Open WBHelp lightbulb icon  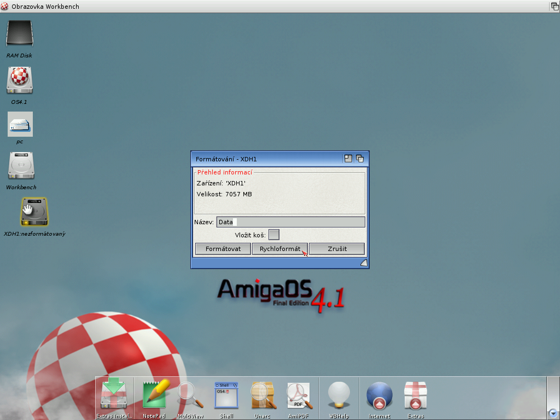click(339, 395)
